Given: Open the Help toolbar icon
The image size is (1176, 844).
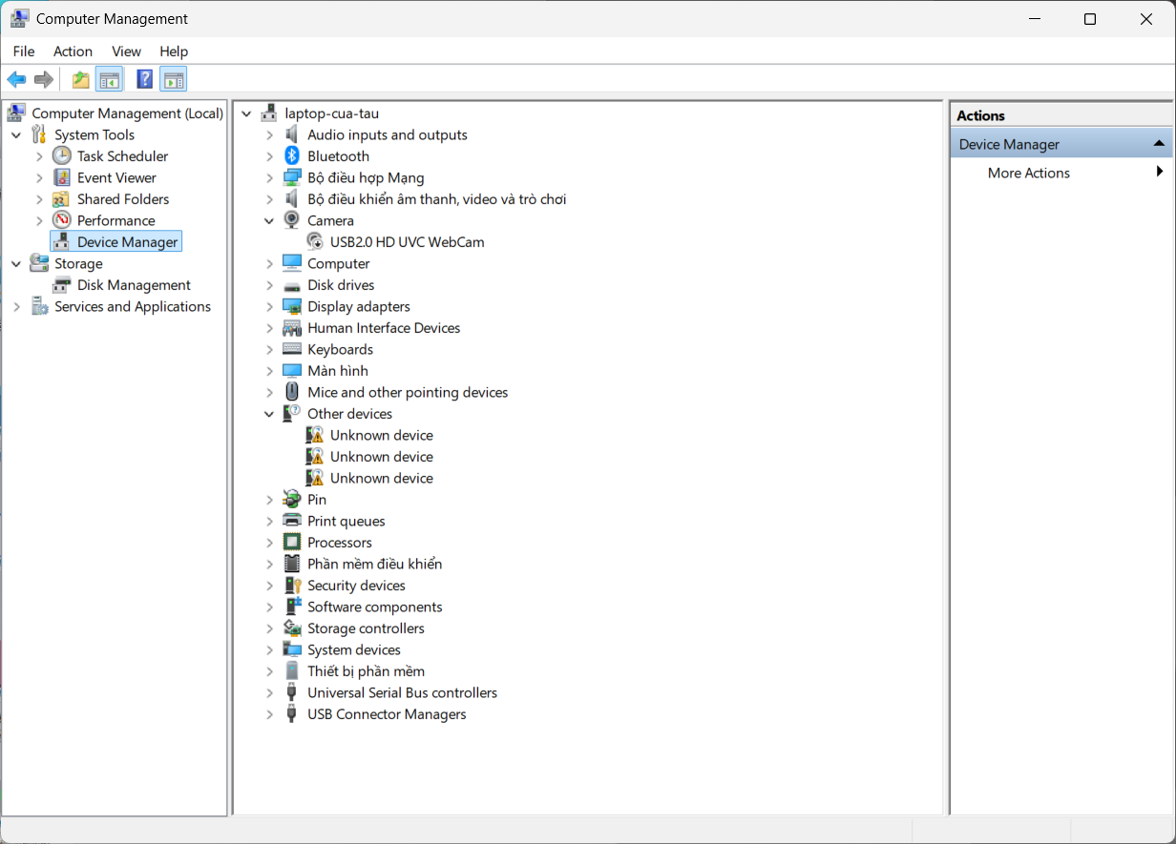Looking at the screenshot, I should point(144,79).
